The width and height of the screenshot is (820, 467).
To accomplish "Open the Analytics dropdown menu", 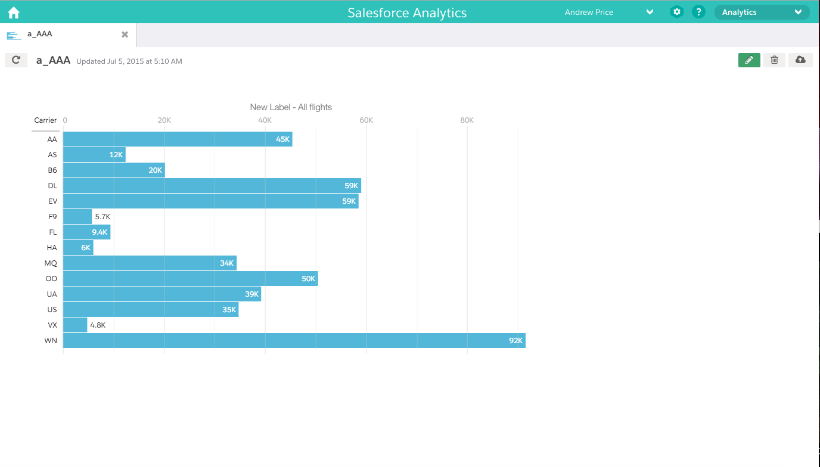I will [762, 12].
